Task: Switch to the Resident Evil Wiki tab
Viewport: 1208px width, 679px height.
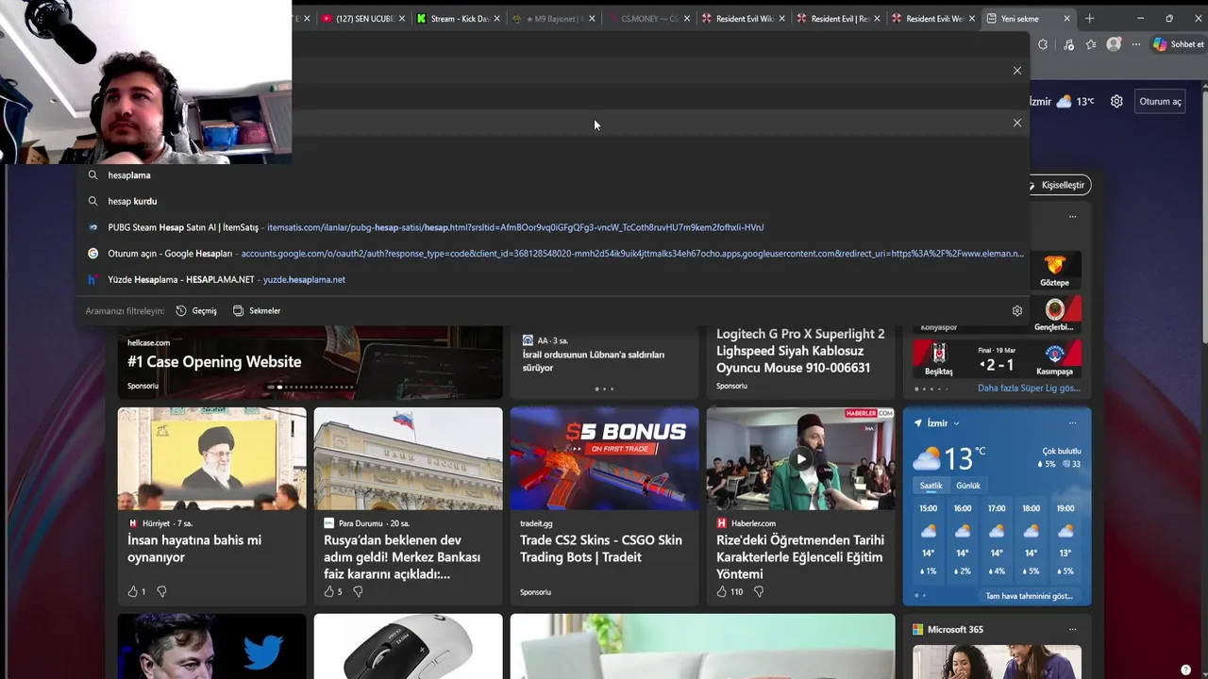Action: [744, 19]
